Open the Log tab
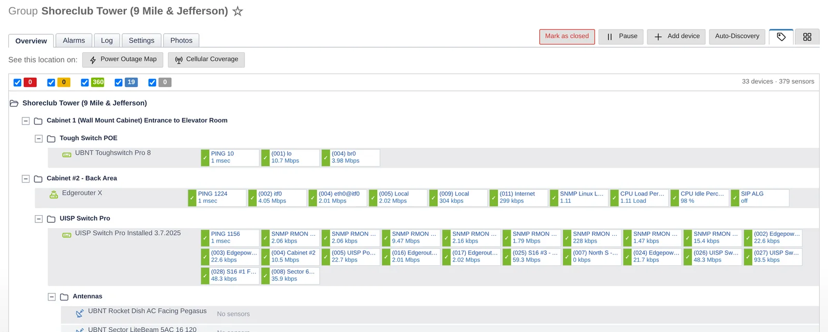This screenshot has width=828, height=332. click(107, 40)
